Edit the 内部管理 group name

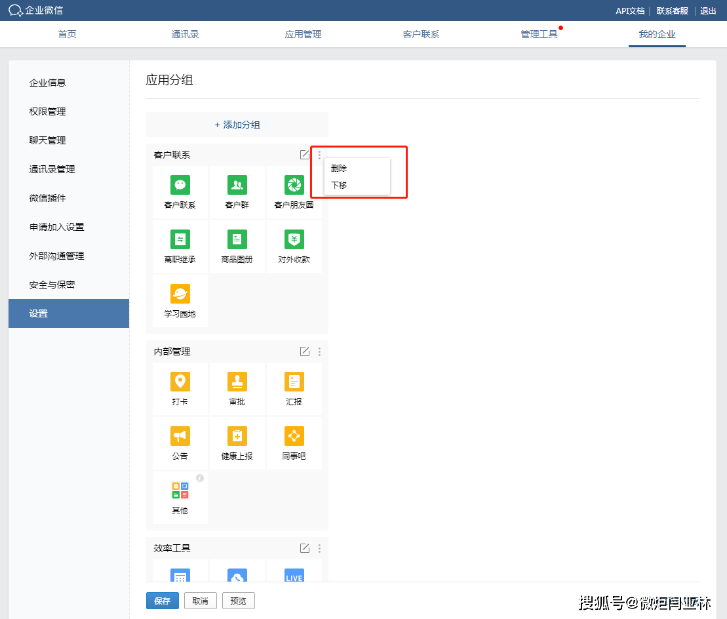pos(305,351)
